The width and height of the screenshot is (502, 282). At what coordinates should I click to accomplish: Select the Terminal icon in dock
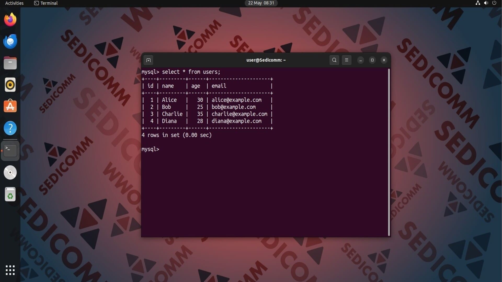pos(10,150)
